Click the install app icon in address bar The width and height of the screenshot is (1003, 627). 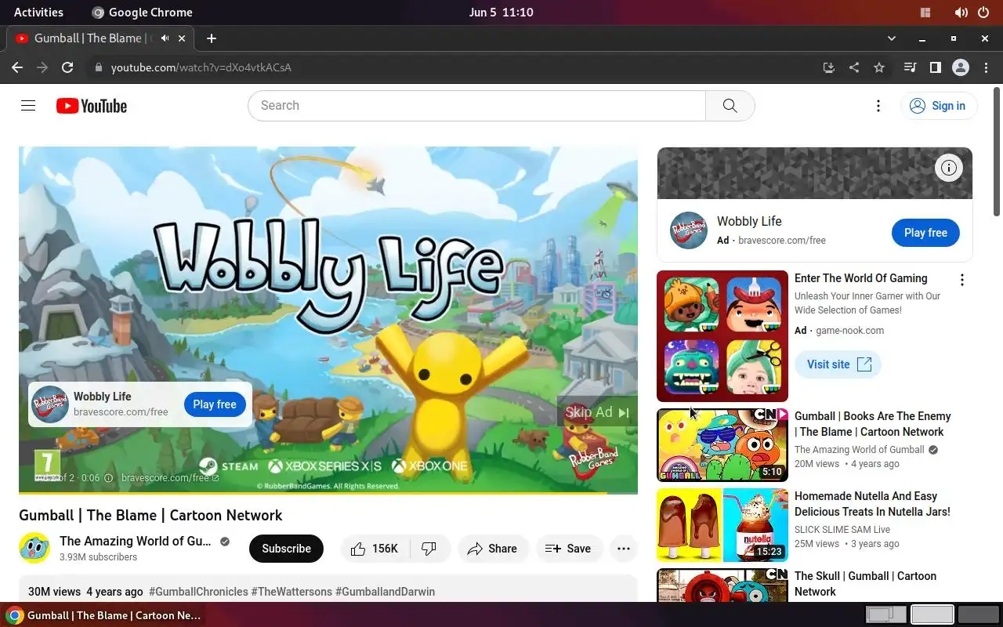[x=829, y=67]
